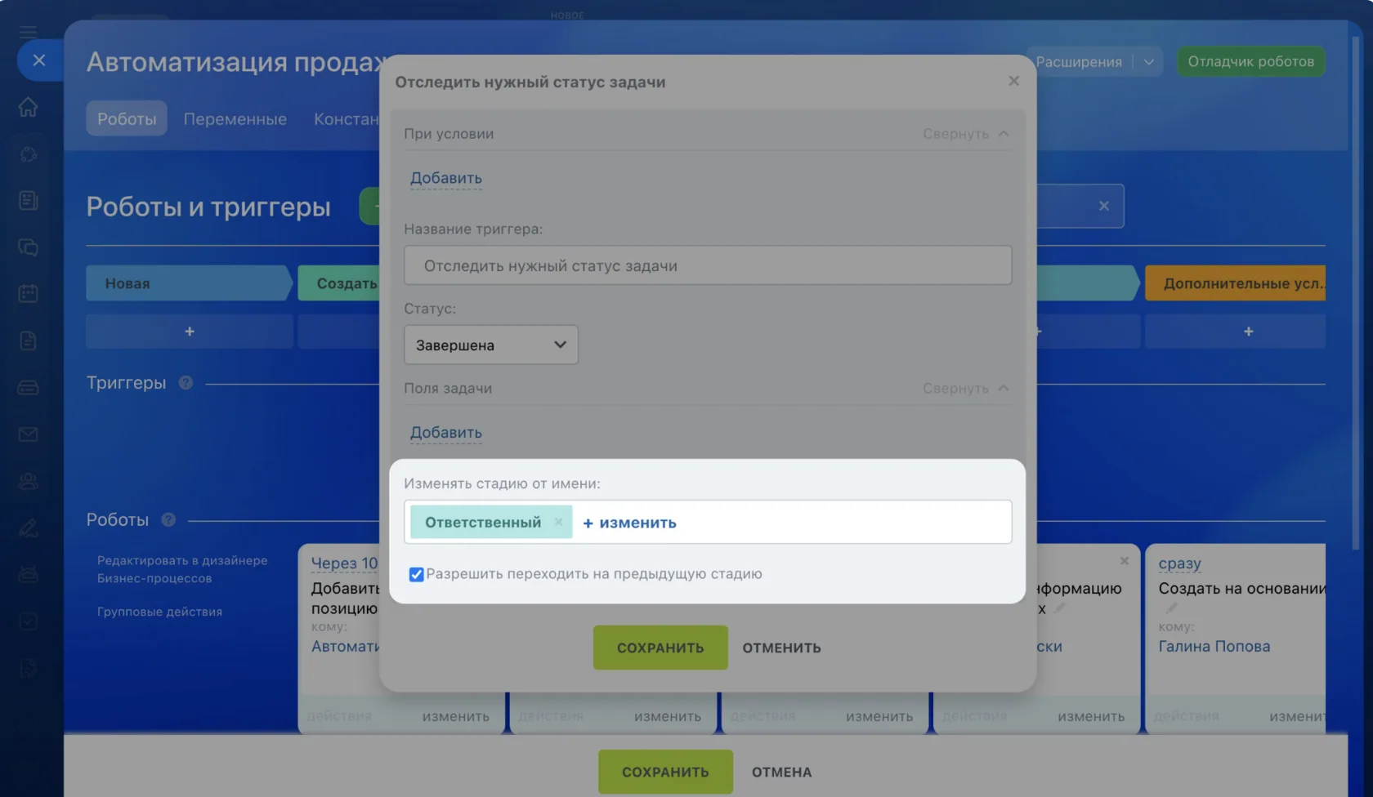Open the chat bubbles sidebar icon
The height and width of the screenshot is (797, 1373).
point(29,247)
